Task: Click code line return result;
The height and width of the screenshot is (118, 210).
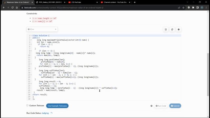Action: 40,95
